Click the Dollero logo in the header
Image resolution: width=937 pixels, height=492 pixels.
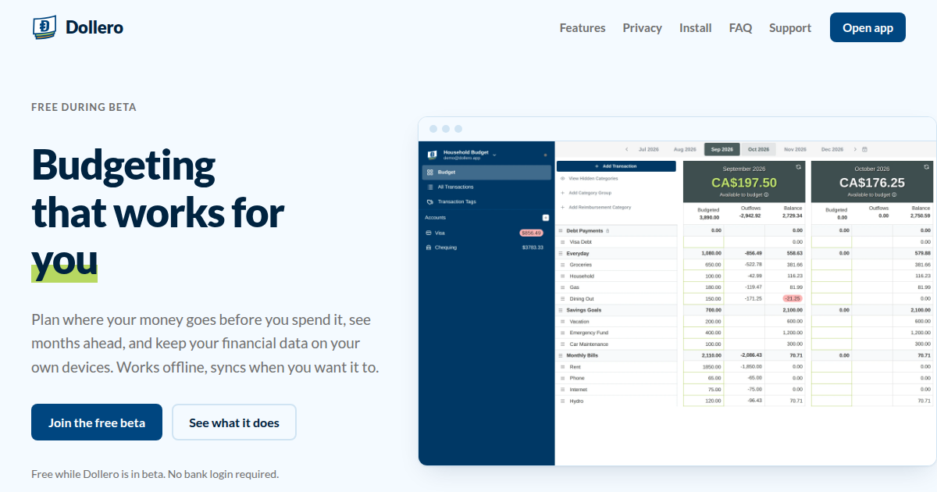(x=77, y=27)
